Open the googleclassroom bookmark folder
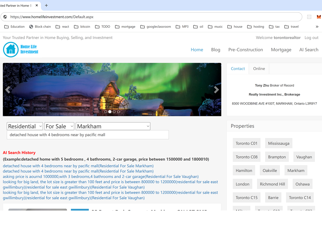 [x=156, y=27]
